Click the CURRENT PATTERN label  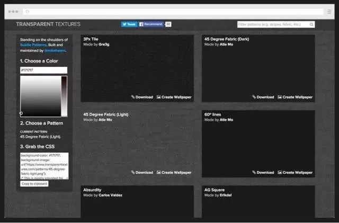pos(34,132)
